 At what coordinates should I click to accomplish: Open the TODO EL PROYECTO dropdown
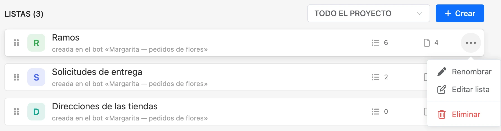pos(368,13)
